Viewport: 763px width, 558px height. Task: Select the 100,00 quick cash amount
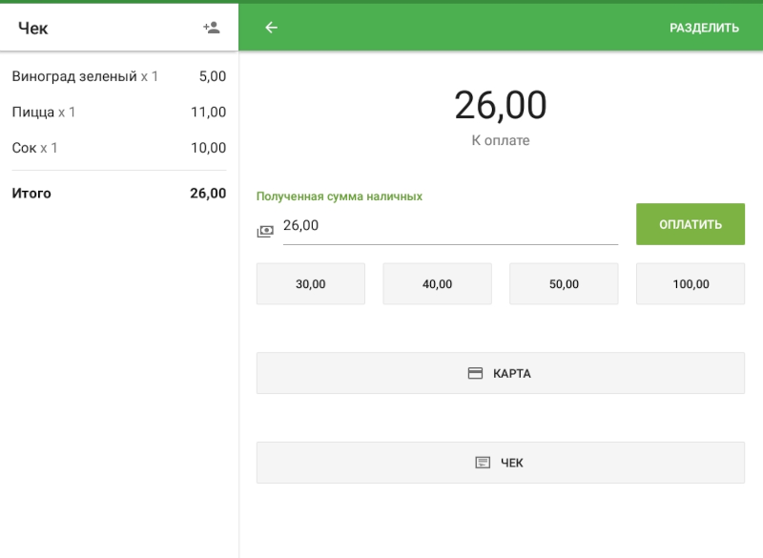coord(690,284)
